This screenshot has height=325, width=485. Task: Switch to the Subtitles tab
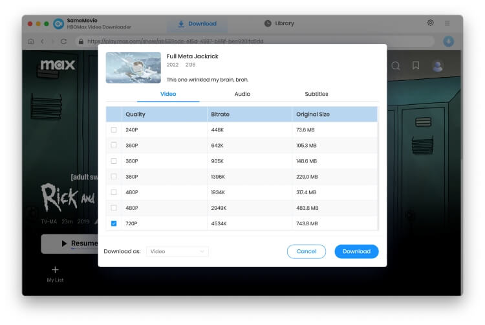[x=316, y=94]
